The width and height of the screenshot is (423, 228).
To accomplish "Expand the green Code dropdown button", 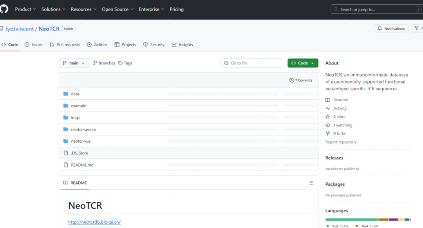I will (303, 63).
